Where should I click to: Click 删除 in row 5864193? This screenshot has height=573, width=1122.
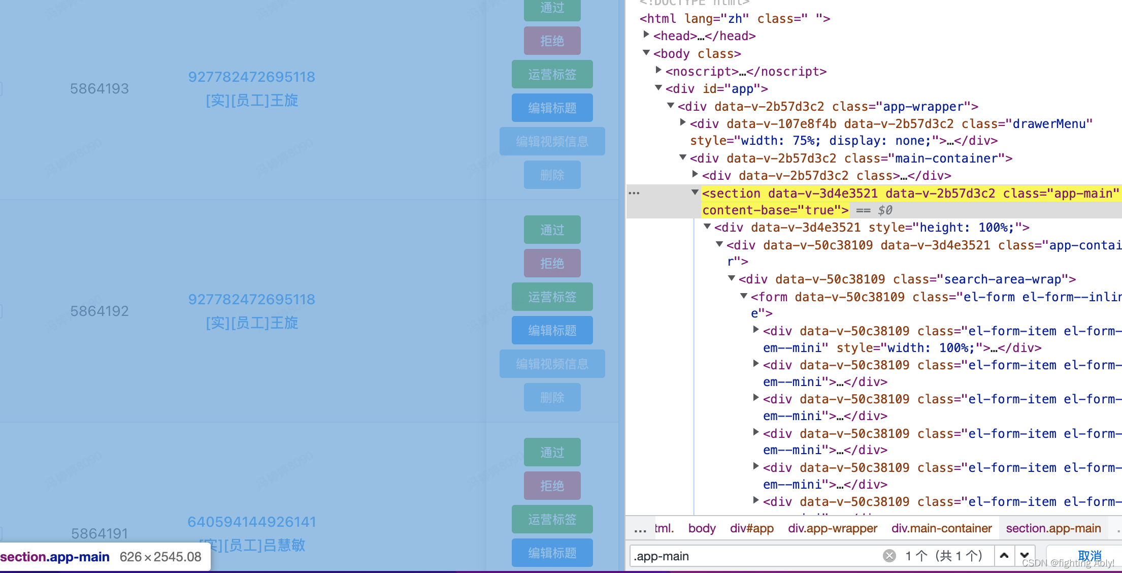[x=552, y=175]
